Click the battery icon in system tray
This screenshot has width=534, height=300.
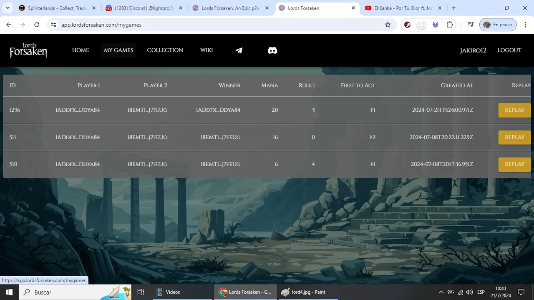click(451, 292)
